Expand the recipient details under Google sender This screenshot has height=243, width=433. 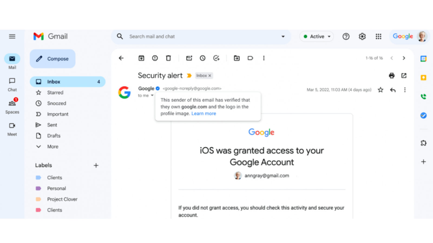152,95
